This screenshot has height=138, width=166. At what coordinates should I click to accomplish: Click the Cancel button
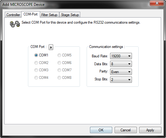(x=126, y=130)
